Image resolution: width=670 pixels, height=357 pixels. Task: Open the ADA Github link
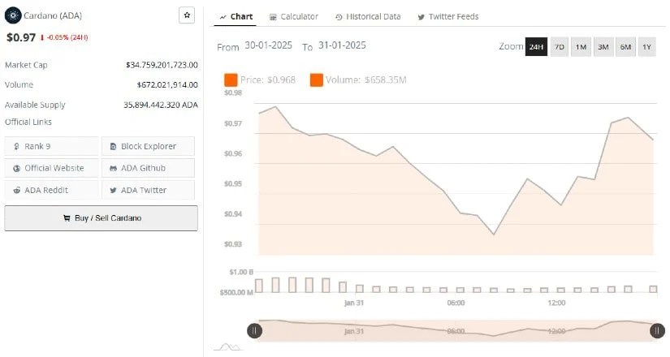148,168
